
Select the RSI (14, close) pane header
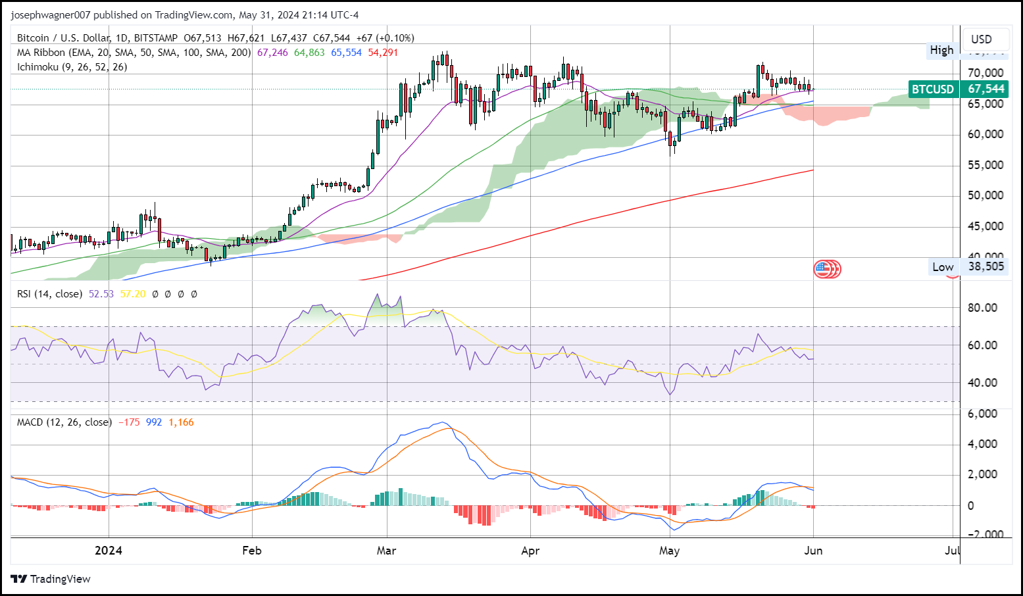[49, 294]
